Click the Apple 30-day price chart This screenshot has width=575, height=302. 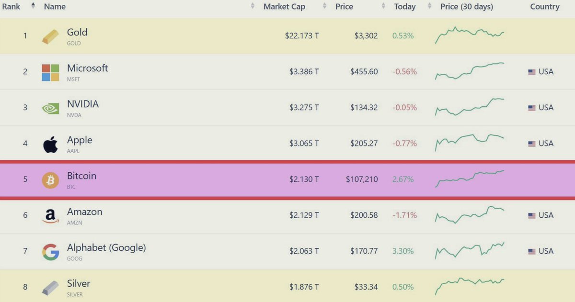[470, 143]
